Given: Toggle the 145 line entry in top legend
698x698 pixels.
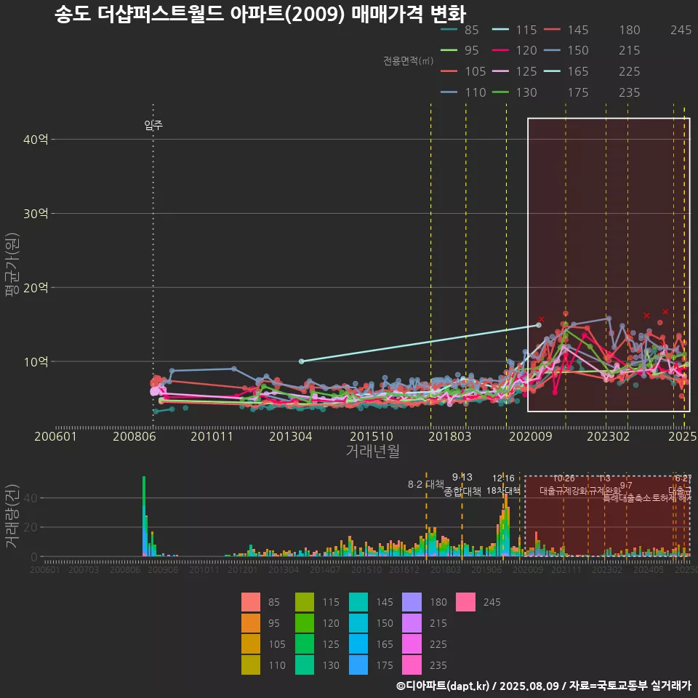Looking at the screenshot, I should coord(566,30).
